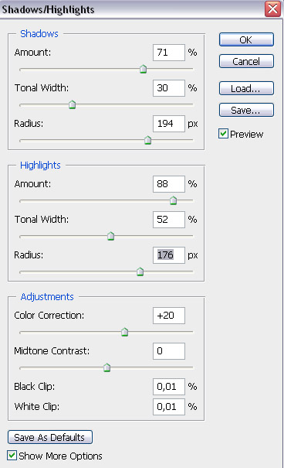Click the Highlights Tonal Width slider handle

coord(110,236)
